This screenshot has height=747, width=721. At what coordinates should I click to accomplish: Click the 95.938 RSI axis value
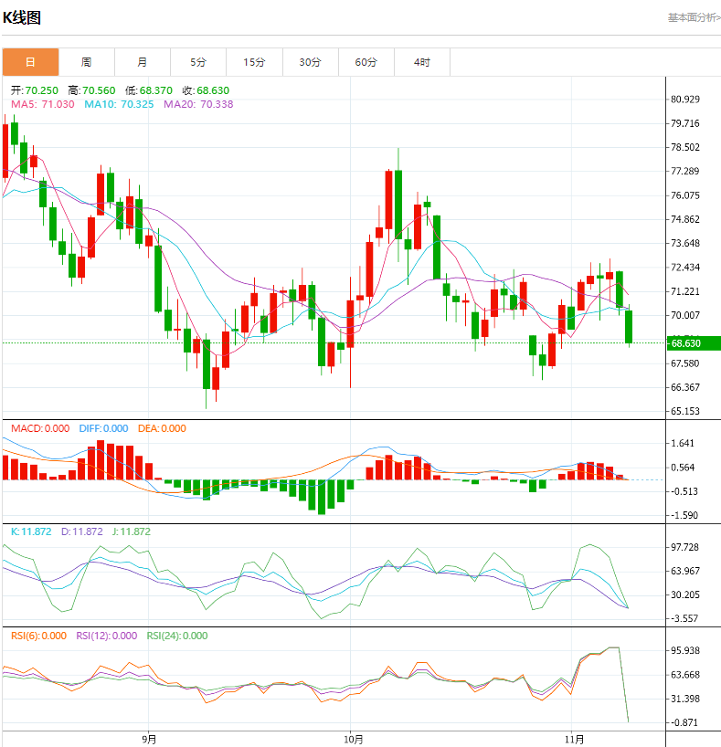tap(685, 651)
